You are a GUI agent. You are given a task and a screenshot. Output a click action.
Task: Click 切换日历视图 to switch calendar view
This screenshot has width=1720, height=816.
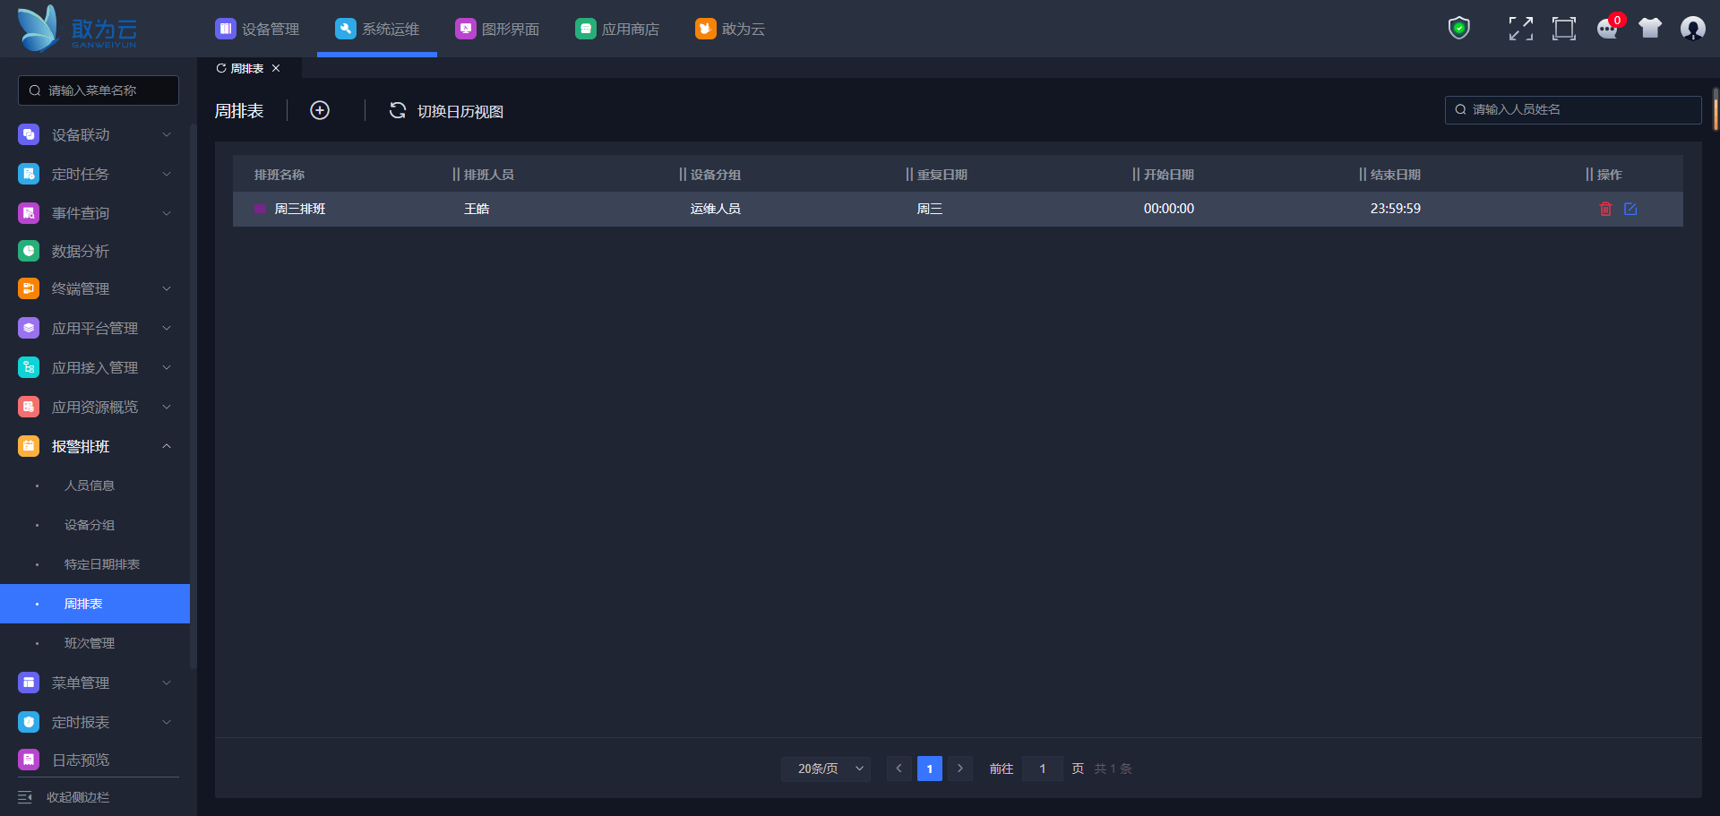[446, 111]
